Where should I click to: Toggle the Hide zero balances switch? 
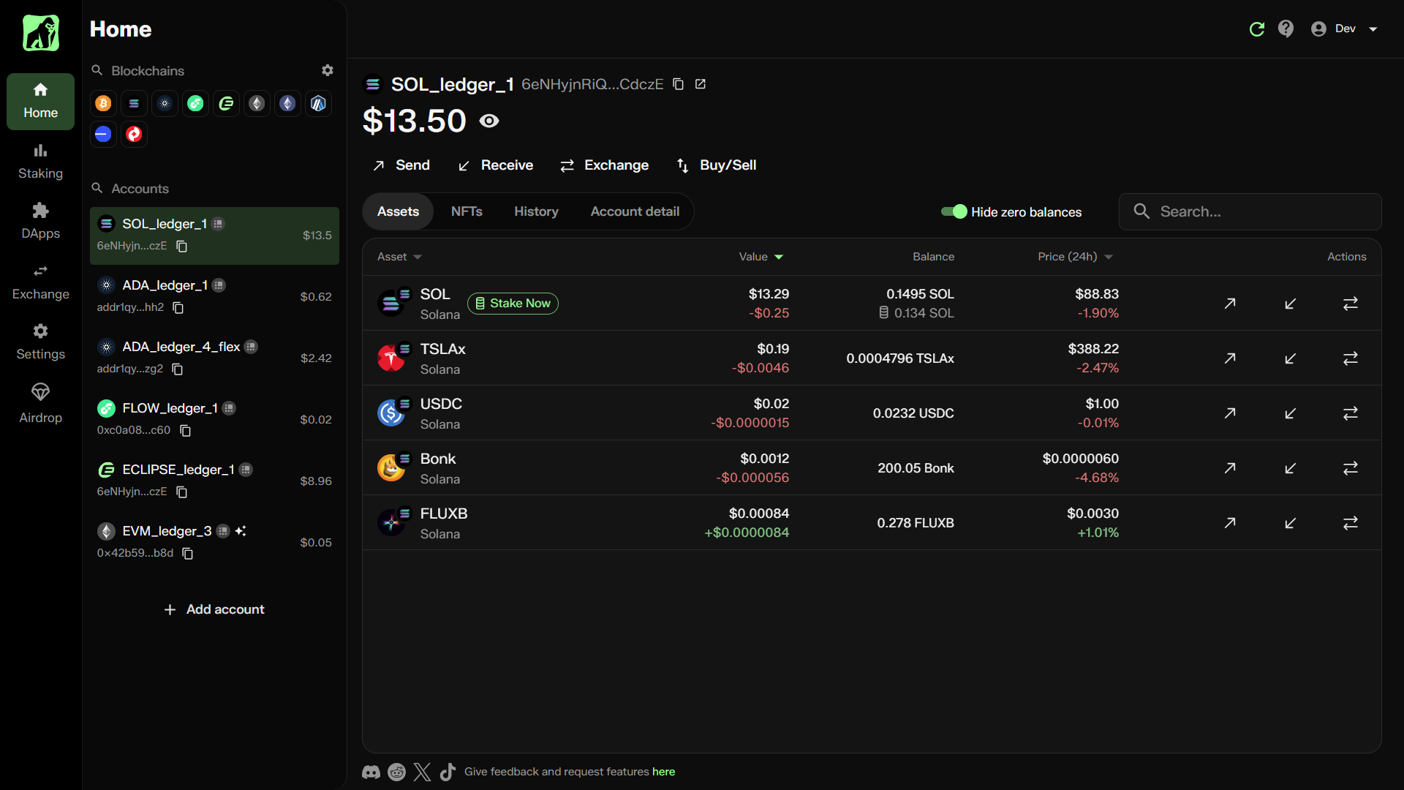[954, 211]
